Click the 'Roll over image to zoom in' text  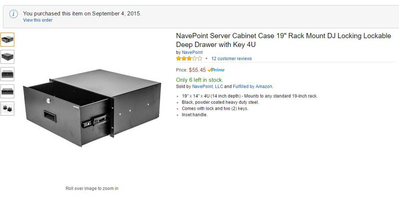pos(92,188)
